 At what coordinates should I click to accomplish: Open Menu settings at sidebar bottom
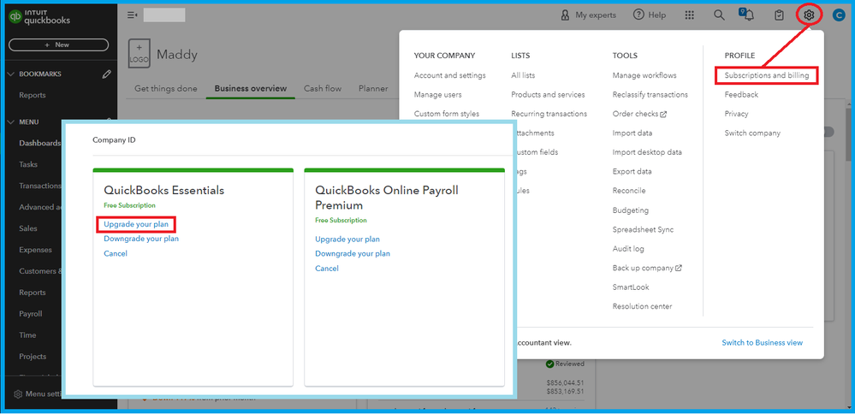click(x=37, y=393)
